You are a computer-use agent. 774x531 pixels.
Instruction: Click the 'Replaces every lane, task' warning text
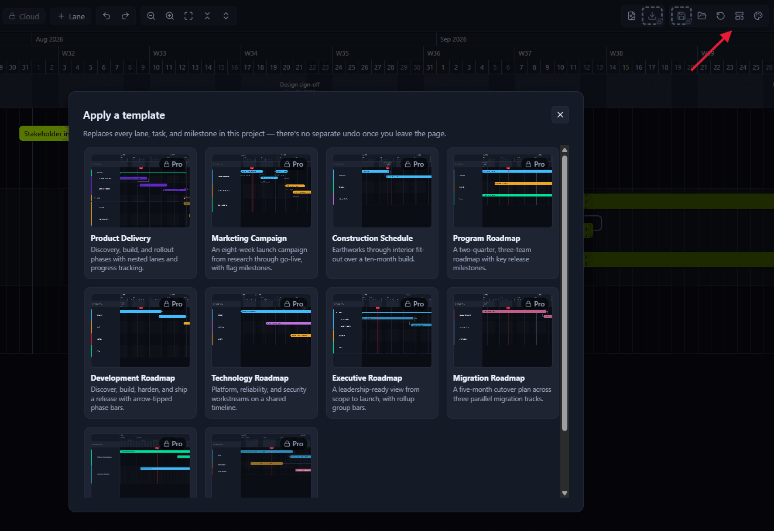click(x=265, y=134)
